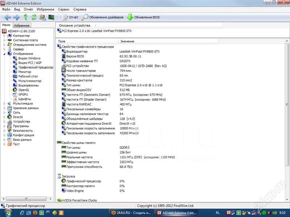Select Видео Windows in the tree

29,58
